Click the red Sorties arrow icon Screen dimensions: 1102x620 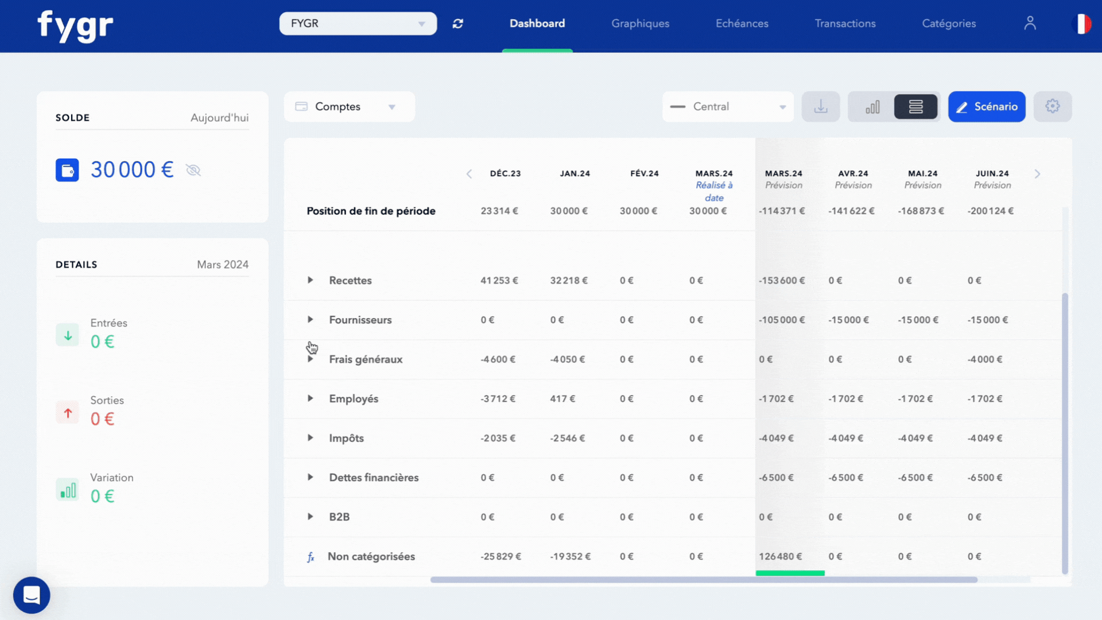coord(67,413)
